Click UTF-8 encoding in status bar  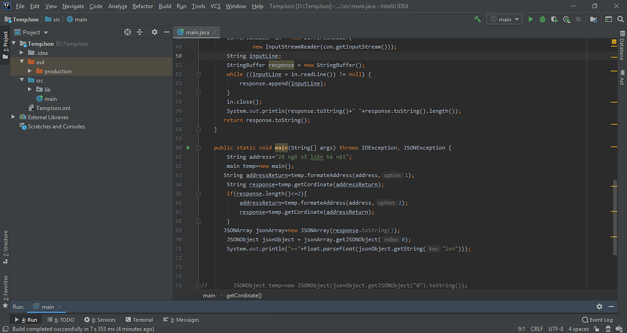point(555,329)
